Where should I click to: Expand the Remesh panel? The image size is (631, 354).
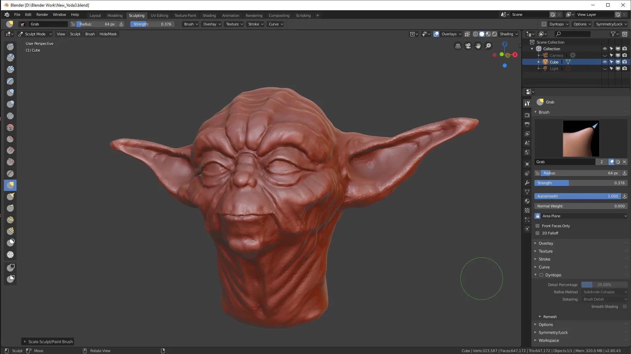coord(550,317)
